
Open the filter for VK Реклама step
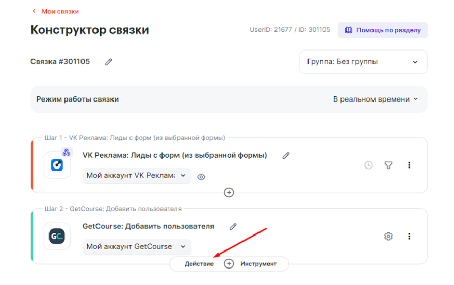pos(388,165)
